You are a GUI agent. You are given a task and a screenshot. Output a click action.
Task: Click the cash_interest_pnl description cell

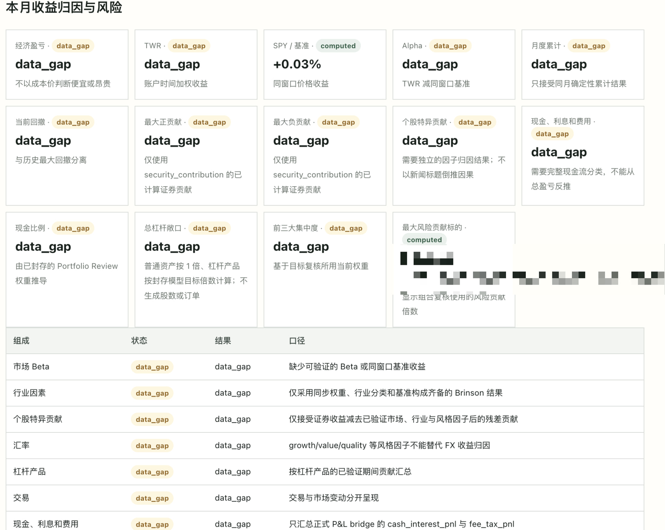click(401, 524)
